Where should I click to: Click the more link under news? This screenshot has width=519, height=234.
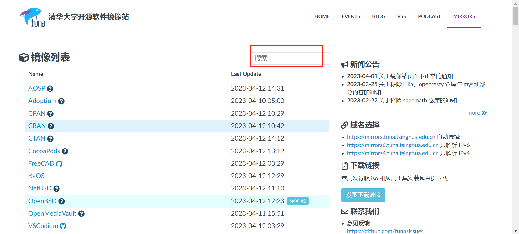(x=477, y=113)
